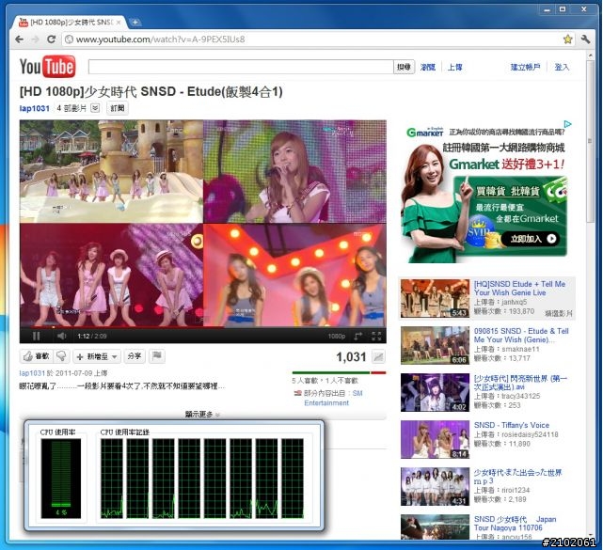Open the Browse link in header
Viewport: 603px width, 550px height.
coord(428,68)
